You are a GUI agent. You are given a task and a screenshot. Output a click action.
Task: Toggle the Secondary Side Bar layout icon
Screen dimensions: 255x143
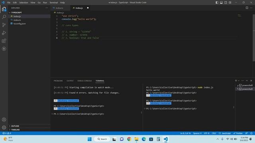[226, 2]
